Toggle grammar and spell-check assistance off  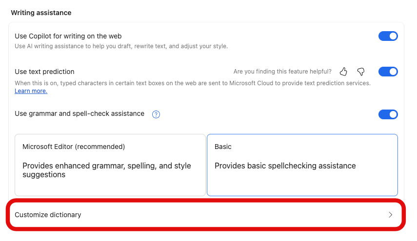pyautogui.click(x=388, y=114)
